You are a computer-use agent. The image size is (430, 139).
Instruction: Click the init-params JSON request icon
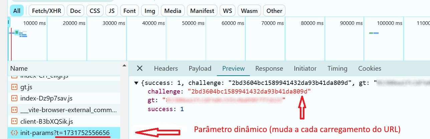(14, 133)
